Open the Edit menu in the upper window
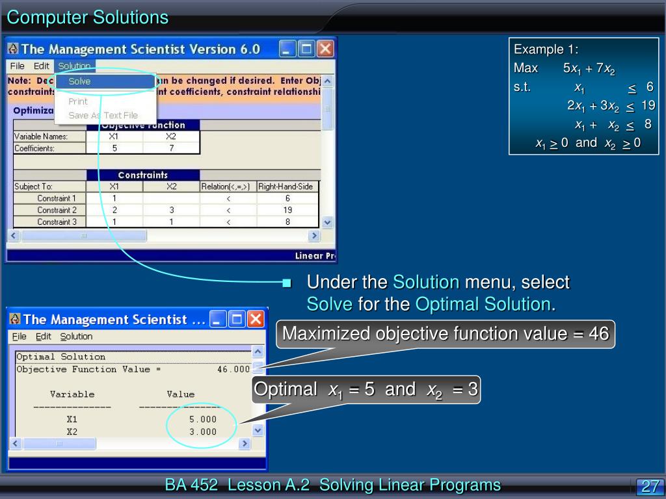The height and width of the screenshot is (499, 666). [41, 66]
